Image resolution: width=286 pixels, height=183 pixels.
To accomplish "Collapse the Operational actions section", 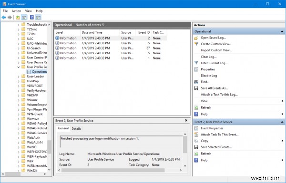I will (x=282, y=31).
